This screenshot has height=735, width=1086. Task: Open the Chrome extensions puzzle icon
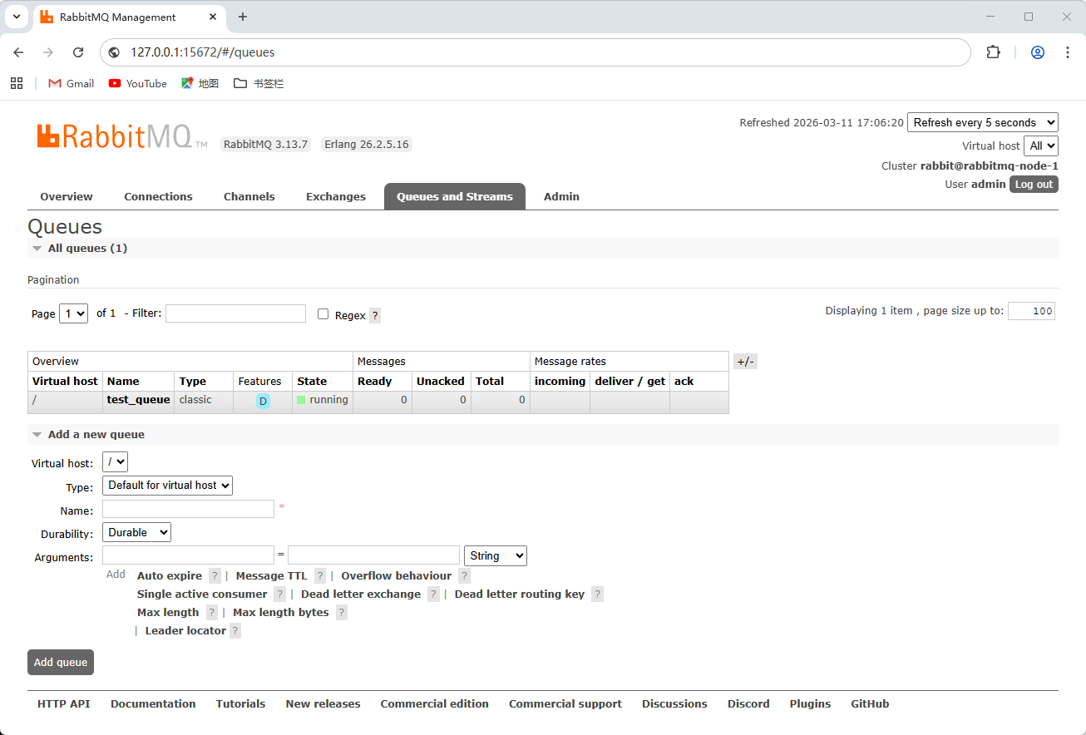[x=993, y=52]
